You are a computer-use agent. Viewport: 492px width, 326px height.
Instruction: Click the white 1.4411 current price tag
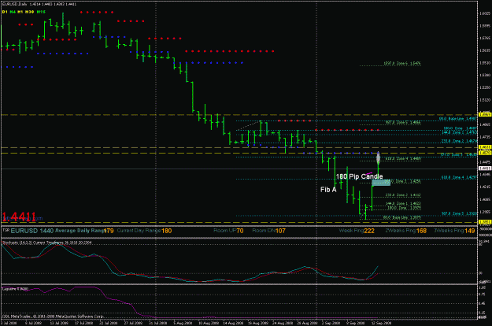(484, 169)
